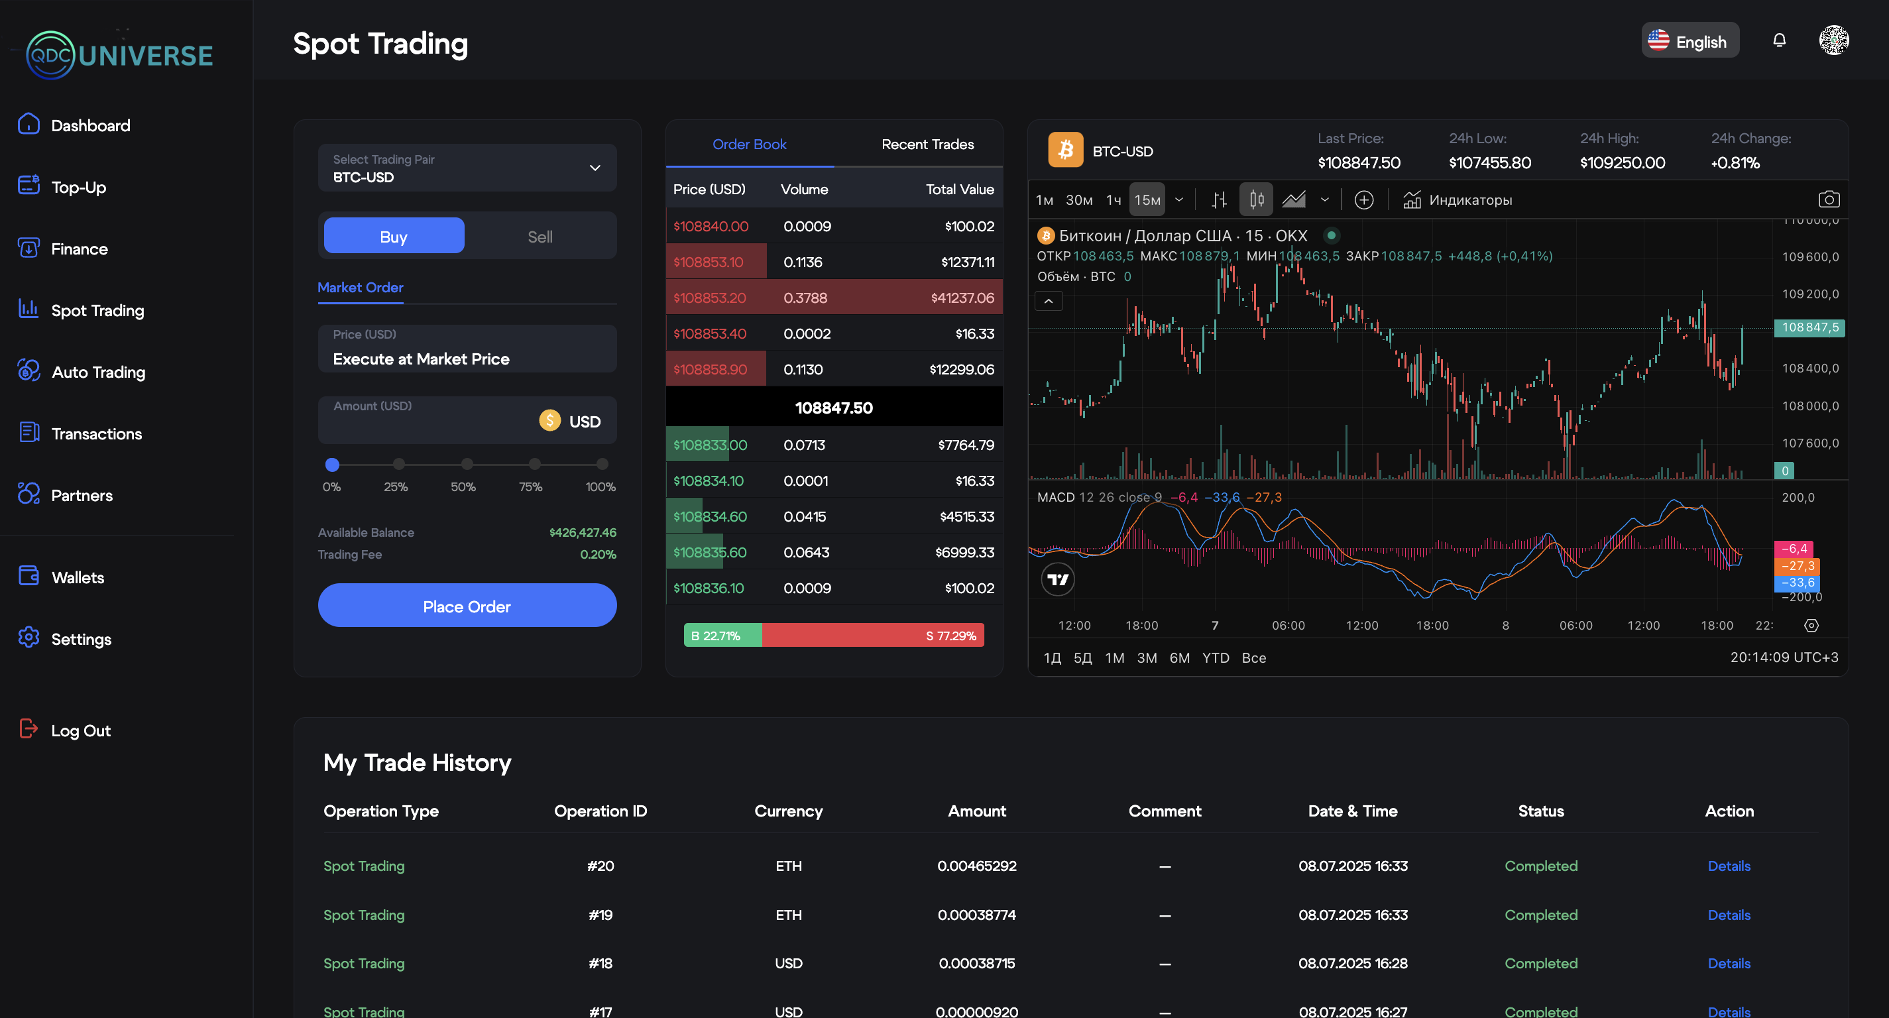
Task: Open Details for operation #20
Action: (x=1729, y=866)
